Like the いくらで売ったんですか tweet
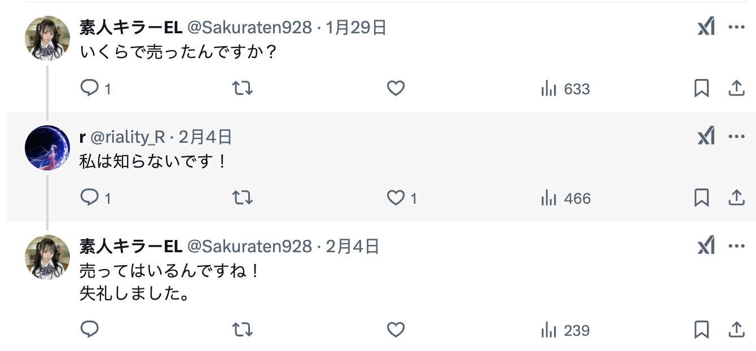 (x=396, y=89)
